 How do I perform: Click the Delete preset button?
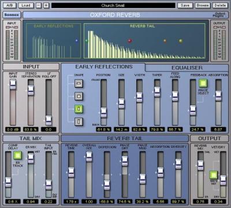pos(220,5)
